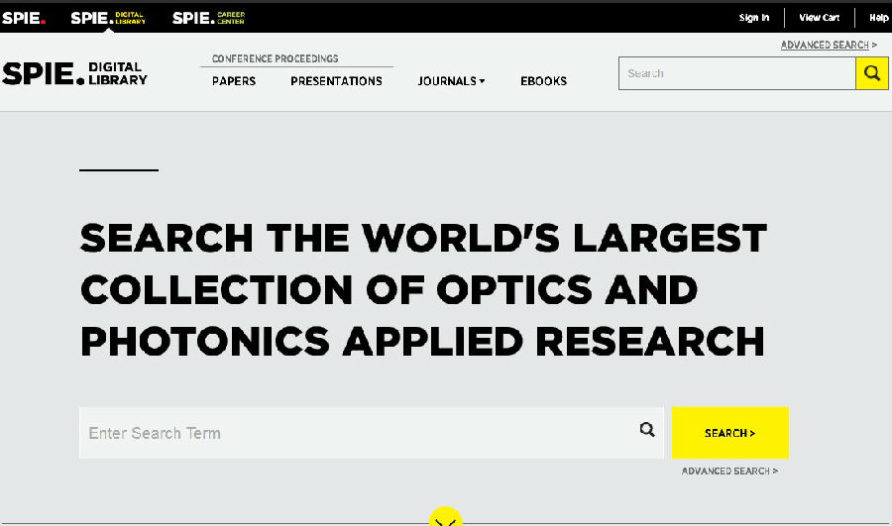This screenshot has height=526, width=892.
Task: Open the Help link
Action: [878, 18]
